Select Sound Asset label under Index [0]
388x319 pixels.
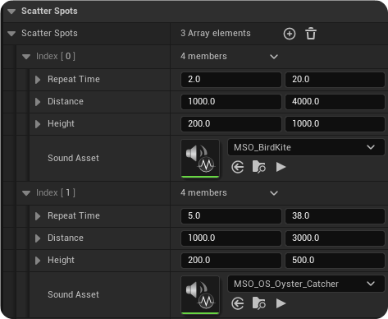click(73, 158)
